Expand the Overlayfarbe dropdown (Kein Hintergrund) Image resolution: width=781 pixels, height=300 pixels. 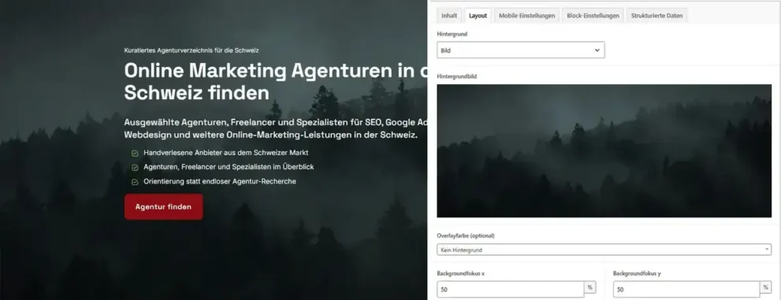coord(604,250)
